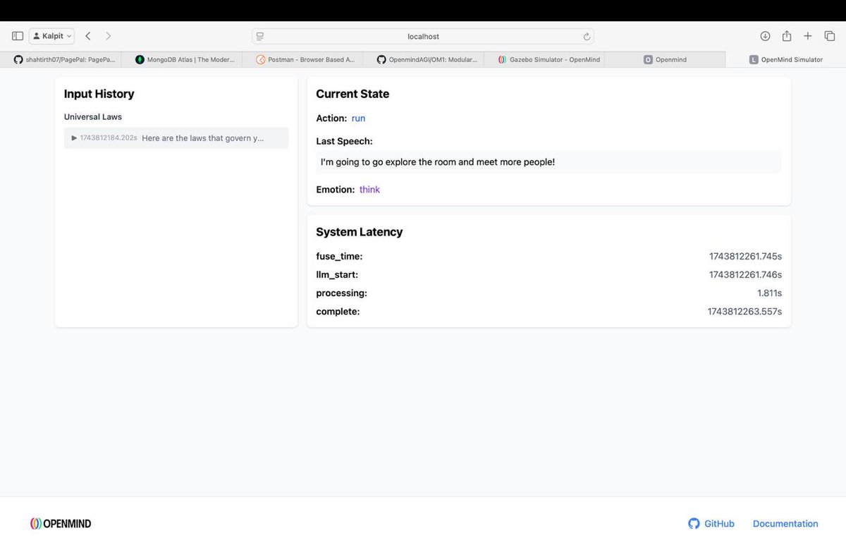Screen dimensions: 846x550
Task: Switch to the shahtirth07/PagePal tab
Action: [x=61, y=60]
